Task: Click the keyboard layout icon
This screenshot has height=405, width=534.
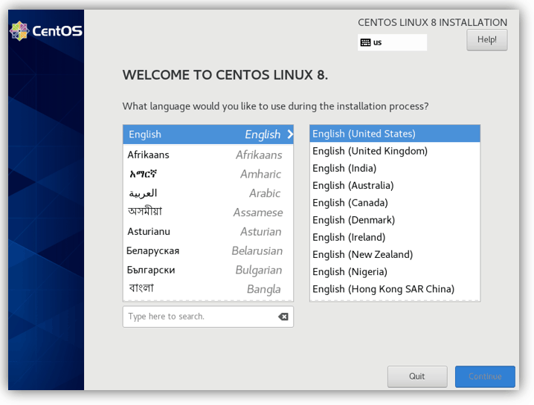Action: coord(365,42)
